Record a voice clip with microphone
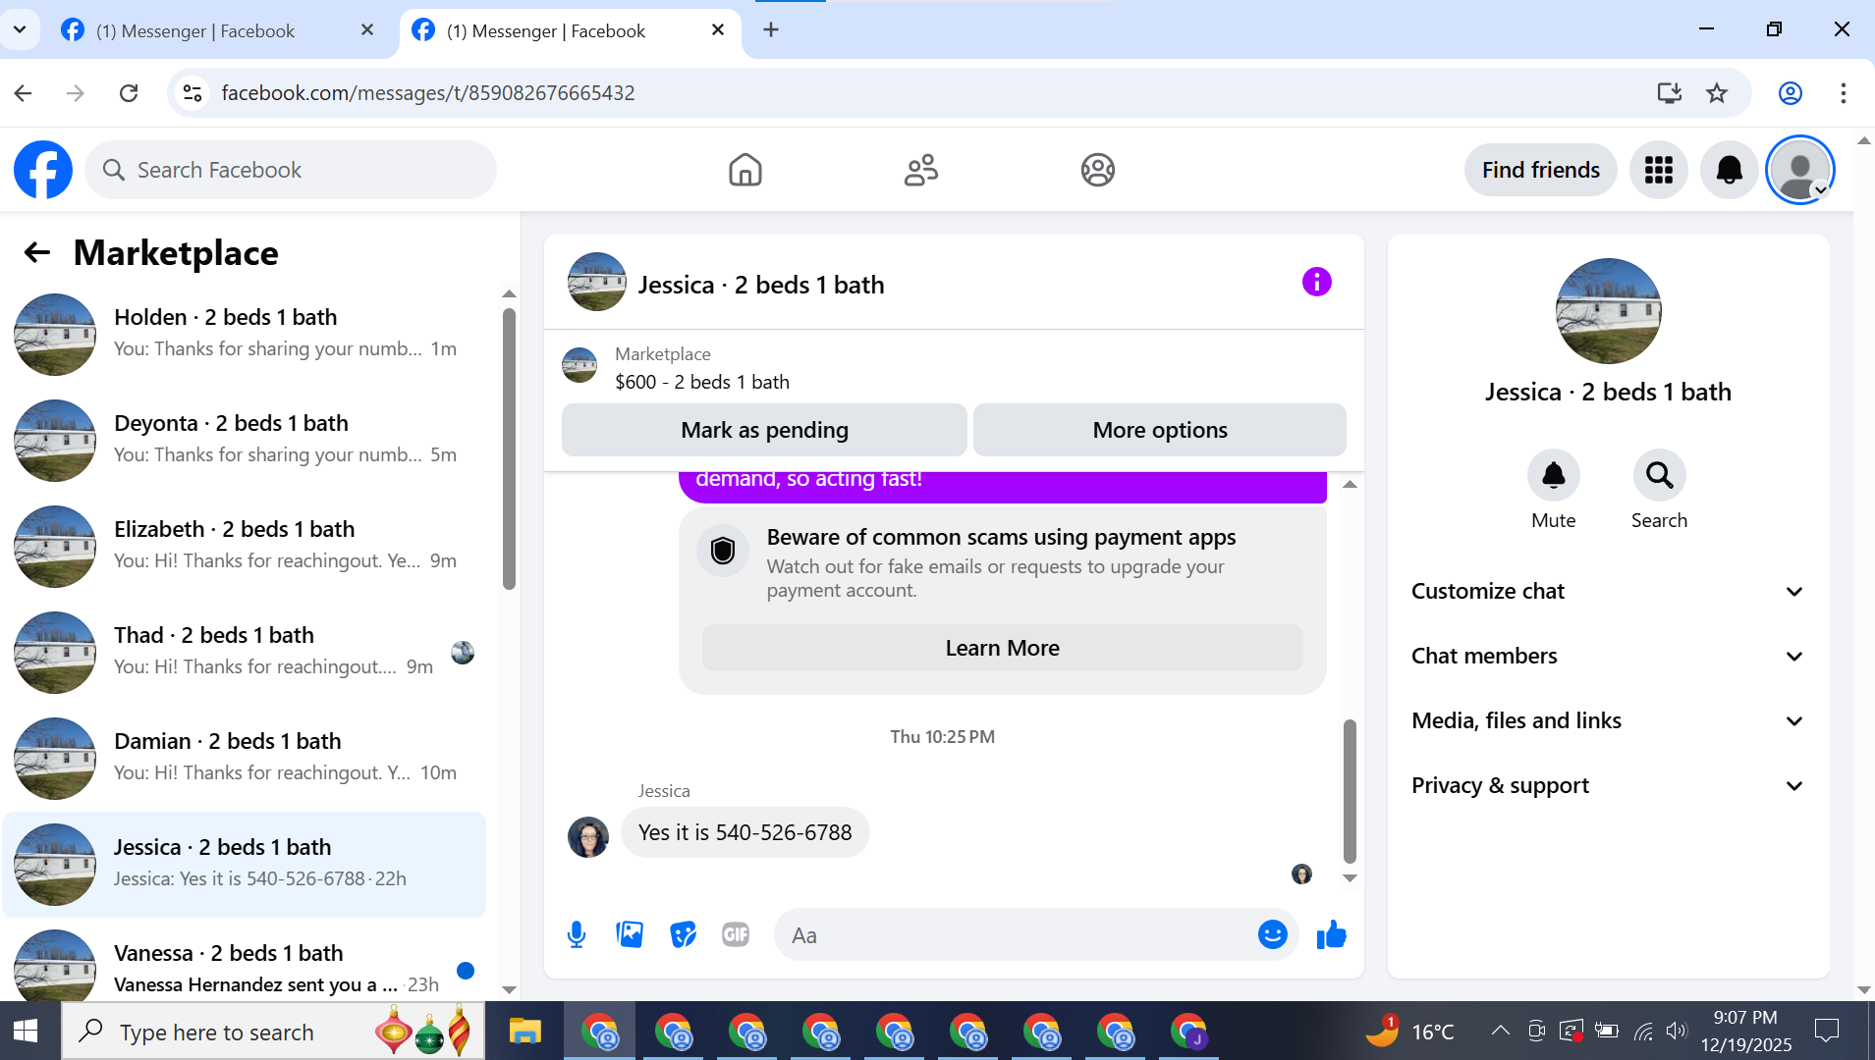The height and width of the screenshot is (1060, 1875). point(577,935)
